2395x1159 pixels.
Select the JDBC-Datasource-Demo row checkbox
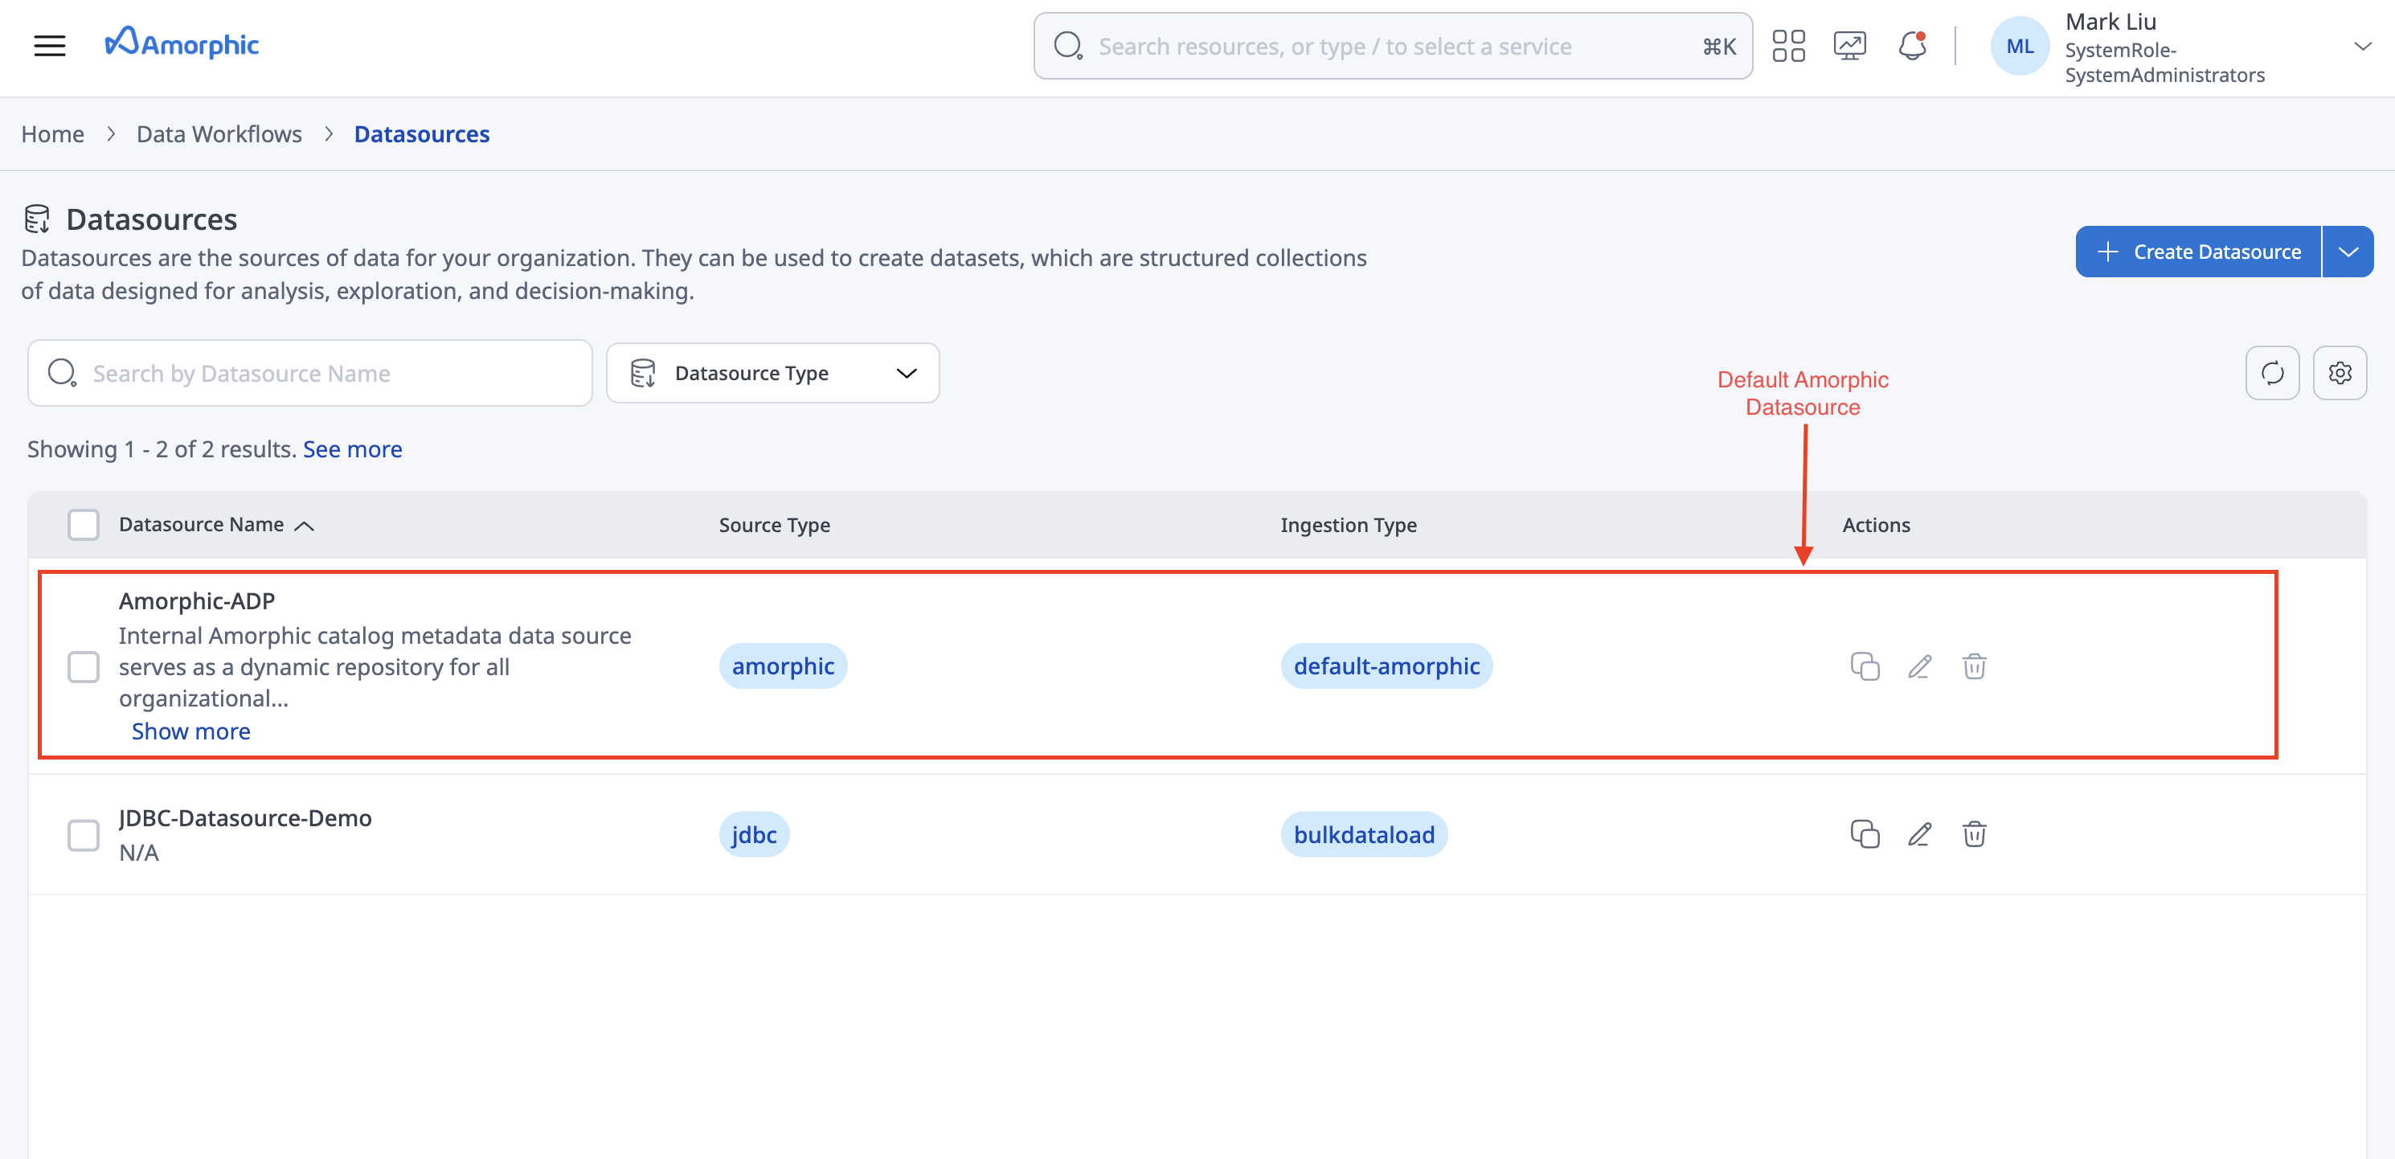coord(84,834)
